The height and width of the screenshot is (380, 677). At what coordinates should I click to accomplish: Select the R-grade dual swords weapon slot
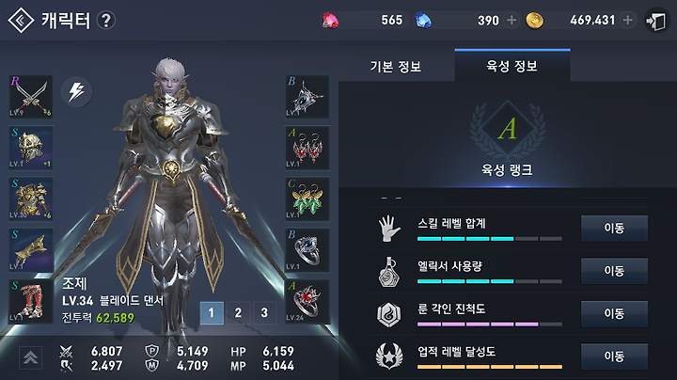(31, 97)
